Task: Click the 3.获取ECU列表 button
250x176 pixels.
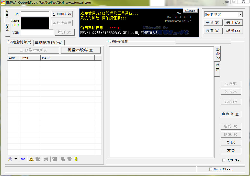Action: (34, 50)
